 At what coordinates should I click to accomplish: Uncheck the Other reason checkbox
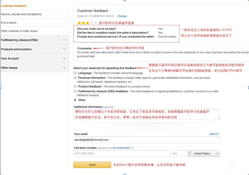pos(75,100)
